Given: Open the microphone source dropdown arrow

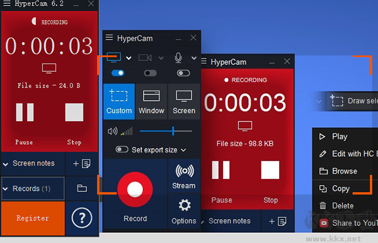Looking at the screenshot, I should point(194,58).
